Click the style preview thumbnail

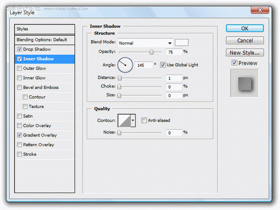pos(245,83)
